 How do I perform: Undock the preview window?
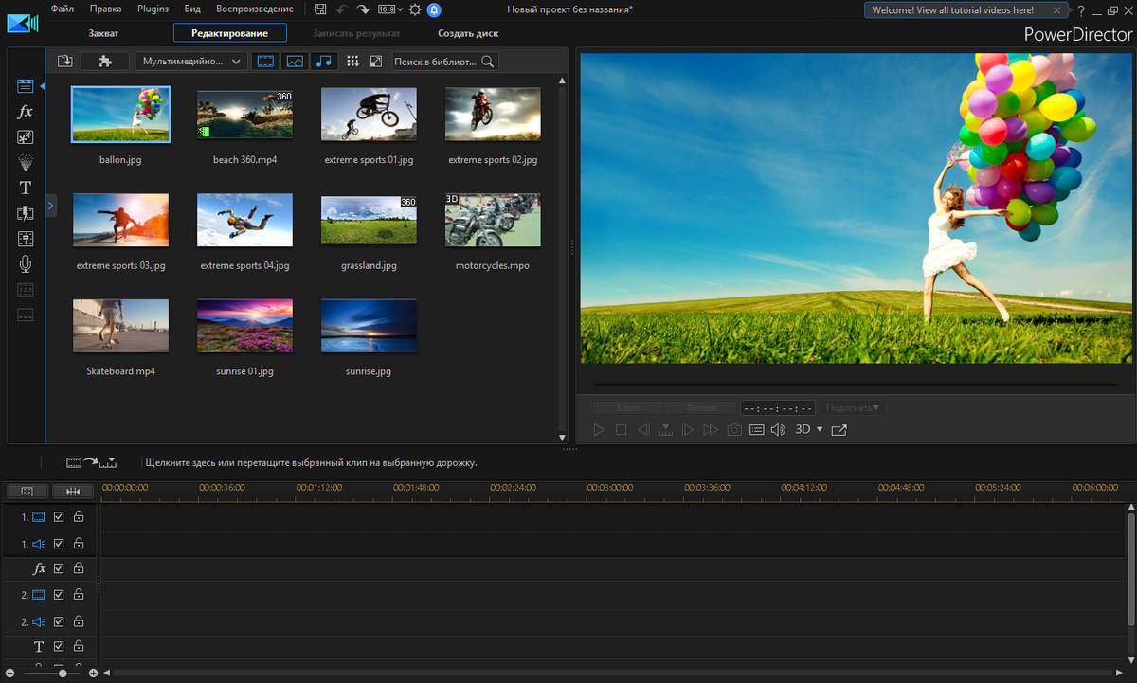pyautogui.click(x=839, y=430)
